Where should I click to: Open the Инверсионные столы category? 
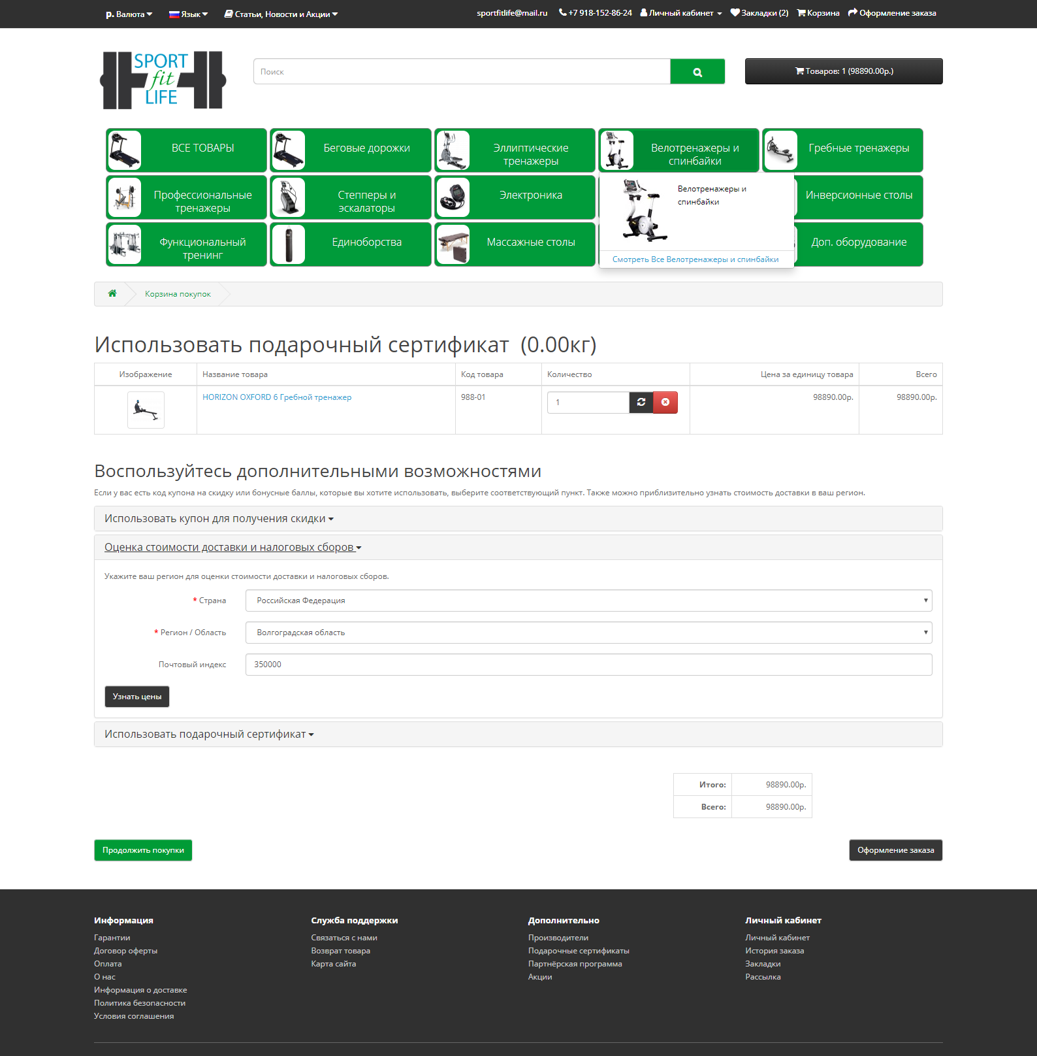tap(859, 195)
